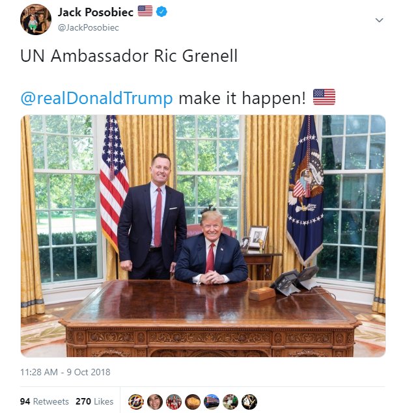This screenshot has height=413, width=403.
Task: Click the flag emoji after 'make it happen!'
Action: tap(324, 97)
